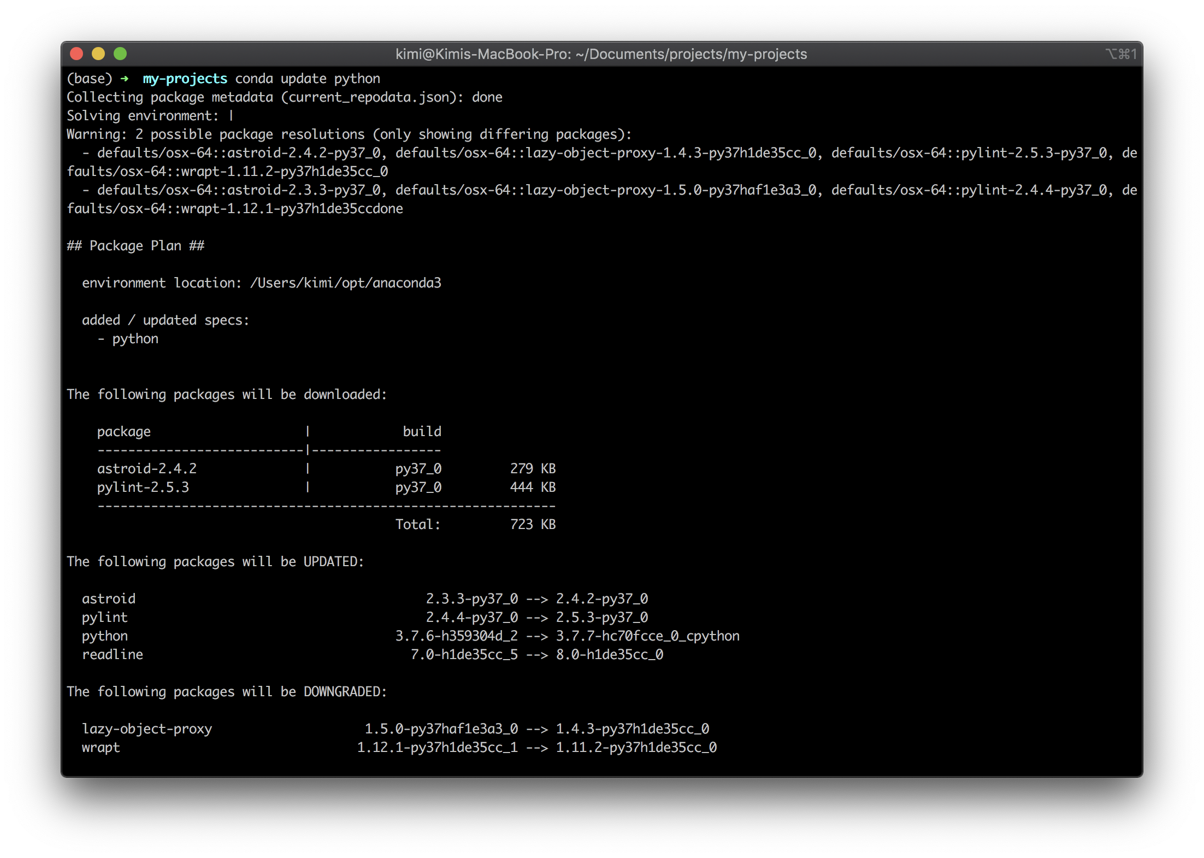Click the green prompt arrow icon

[125, 79]
